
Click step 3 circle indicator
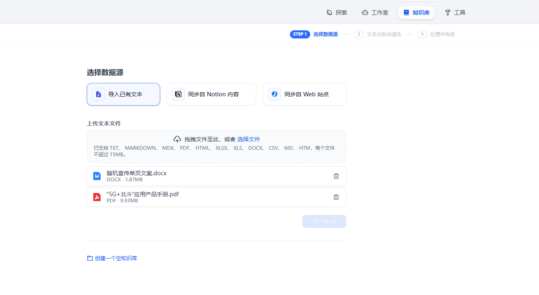[422, 34]
